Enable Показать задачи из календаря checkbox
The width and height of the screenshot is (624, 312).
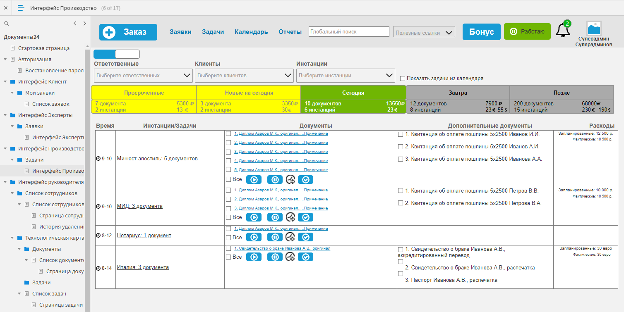point(403,79)
